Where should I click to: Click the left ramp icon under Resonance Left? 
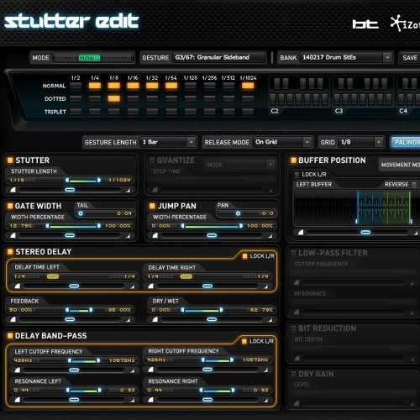pos(18,400)
